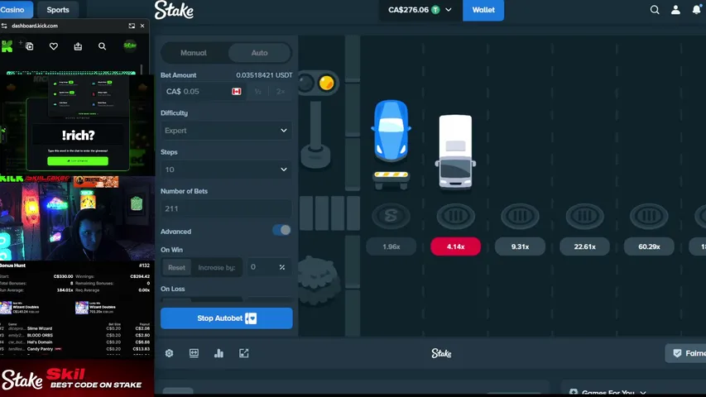Image resolution: width=706 pixels, height=397 pixels.
Task: Open the Sports tab
Action: coord(58,9)
